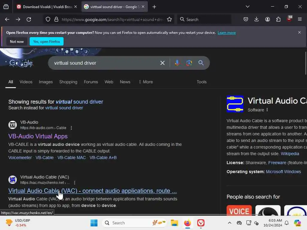Open the Google doodle logo

pyautogui.click(x=21, y=63)
